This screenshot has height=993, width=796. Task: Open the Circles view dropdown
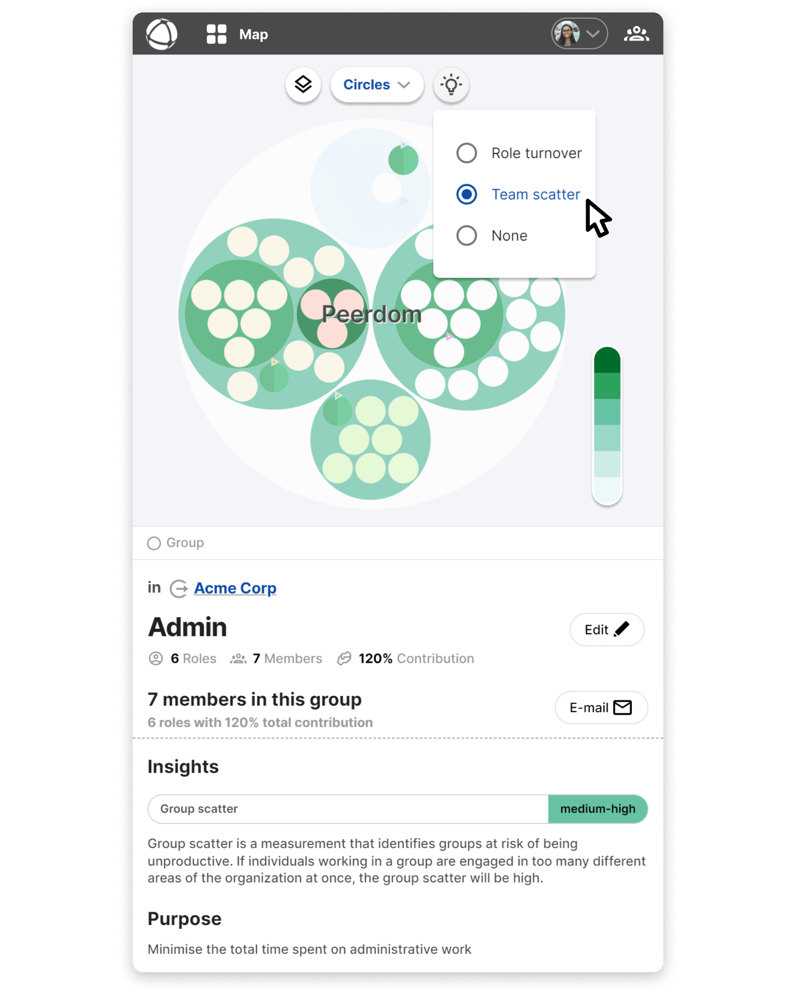pyautogui.click(x=377, y=84)
